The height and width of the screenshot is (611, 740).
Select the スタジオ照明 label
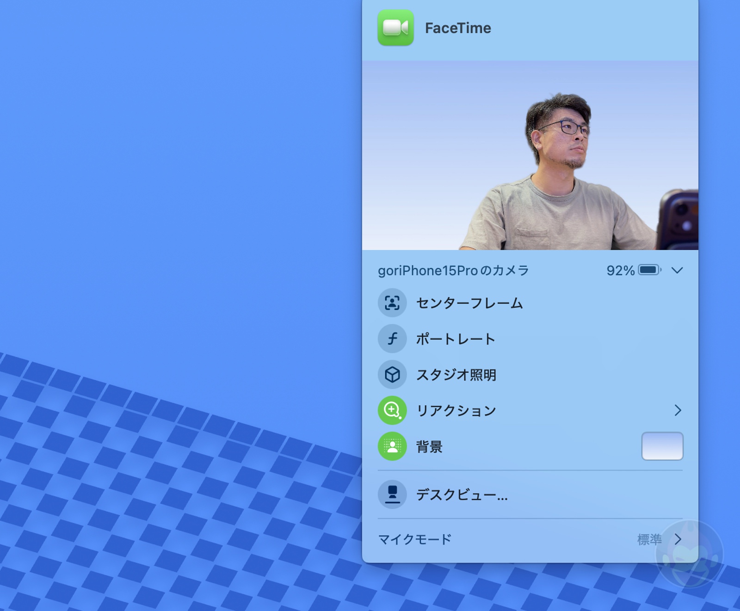[x=456, y=375]
